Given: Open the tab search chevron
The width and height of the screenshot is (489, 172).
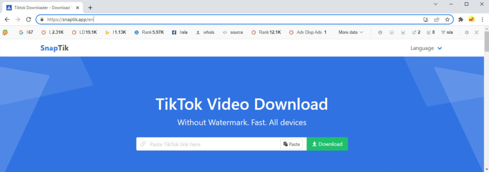Looking at the screenshot, I should click(436, 4).
